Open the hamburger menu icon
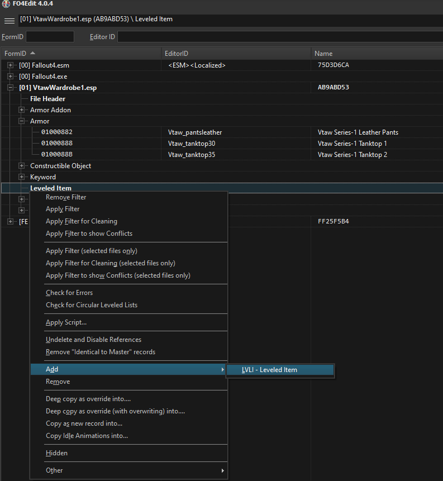This screenshot has height=481, width=443. point(9,21)
